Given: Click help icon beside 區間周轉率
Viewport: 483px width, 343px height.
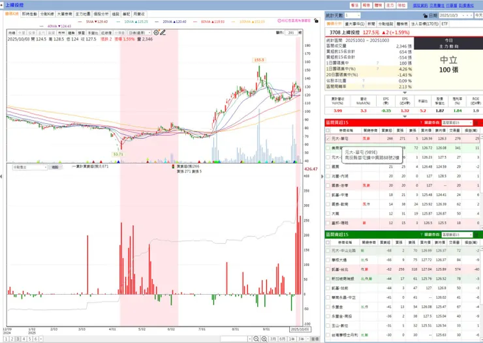Looking at the screenshot, I should (x=364, y=87).
